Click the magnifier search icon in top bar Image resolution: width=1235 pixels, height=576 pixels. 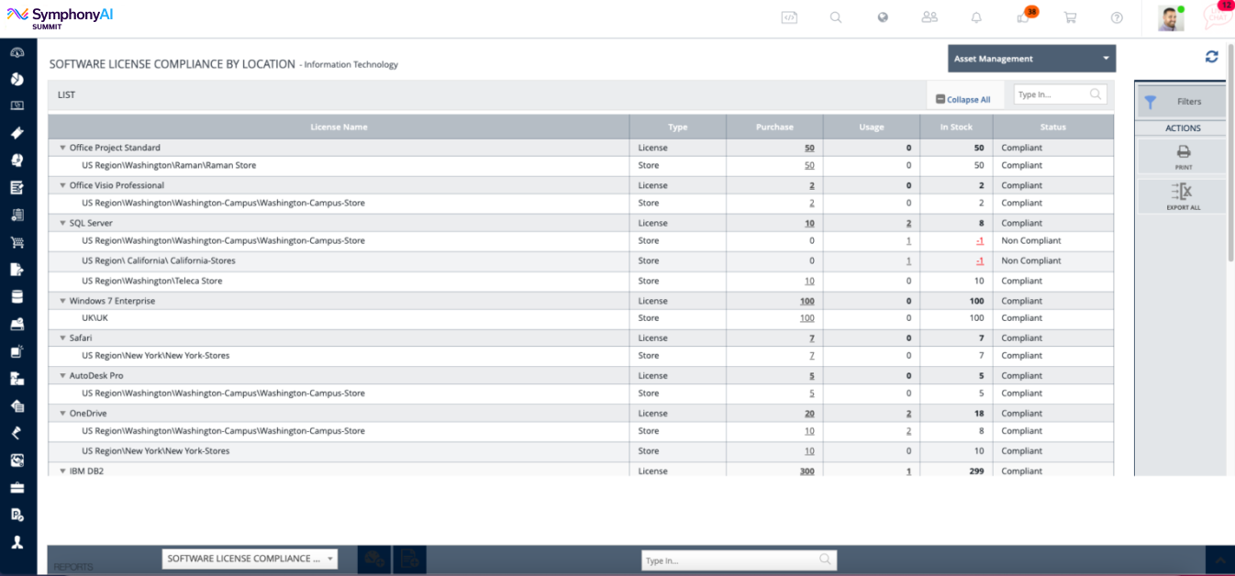836,17
